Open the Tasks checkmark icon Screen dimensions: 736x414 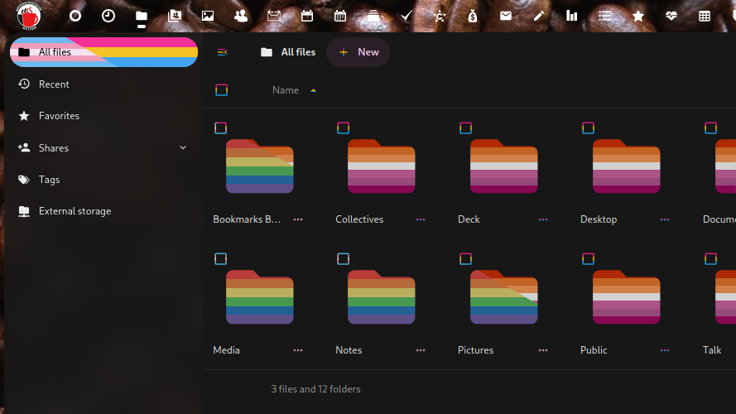(x=406, y=16)
